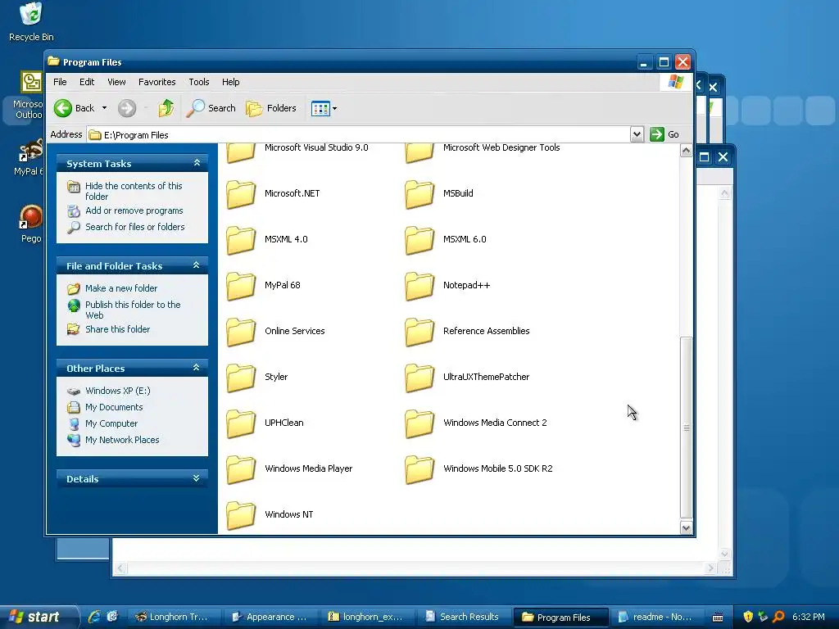The image size is (839, 629).
Task: Expand the Details panel
Action: tap(197, 478)
